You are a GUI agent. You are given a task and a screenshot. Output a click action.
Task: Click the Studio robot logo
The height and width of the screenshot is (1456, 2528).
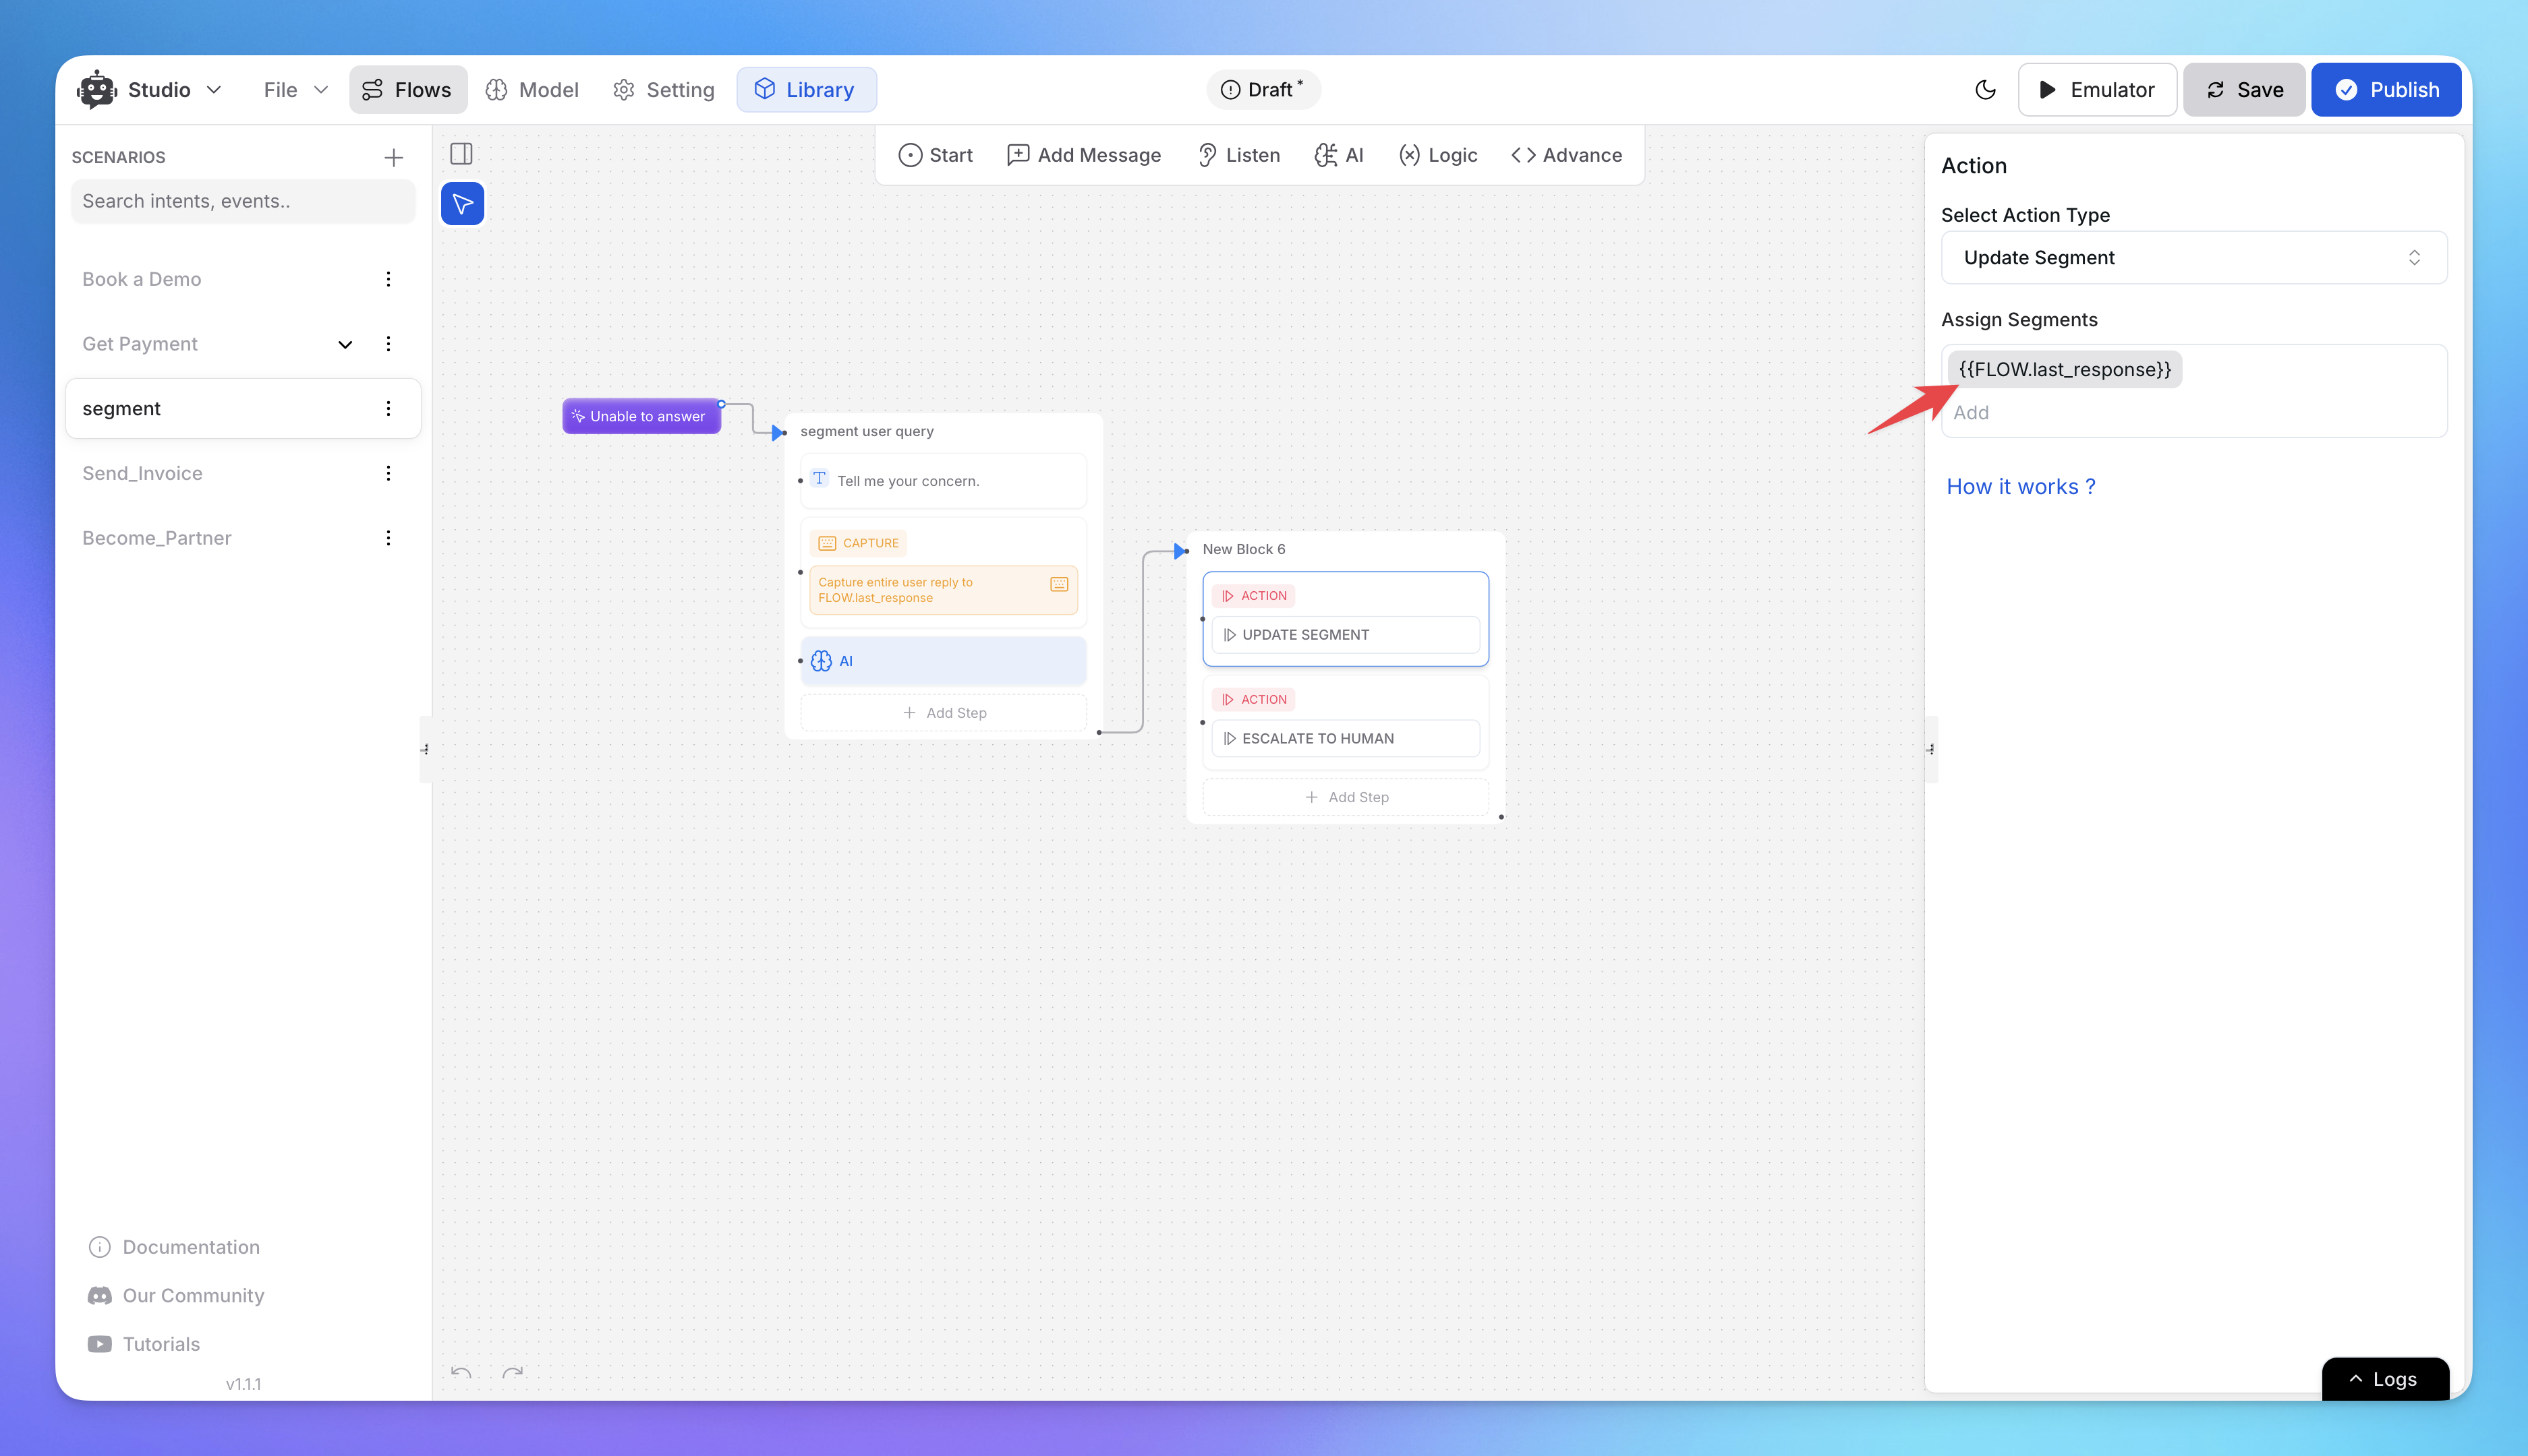point(96,89)
